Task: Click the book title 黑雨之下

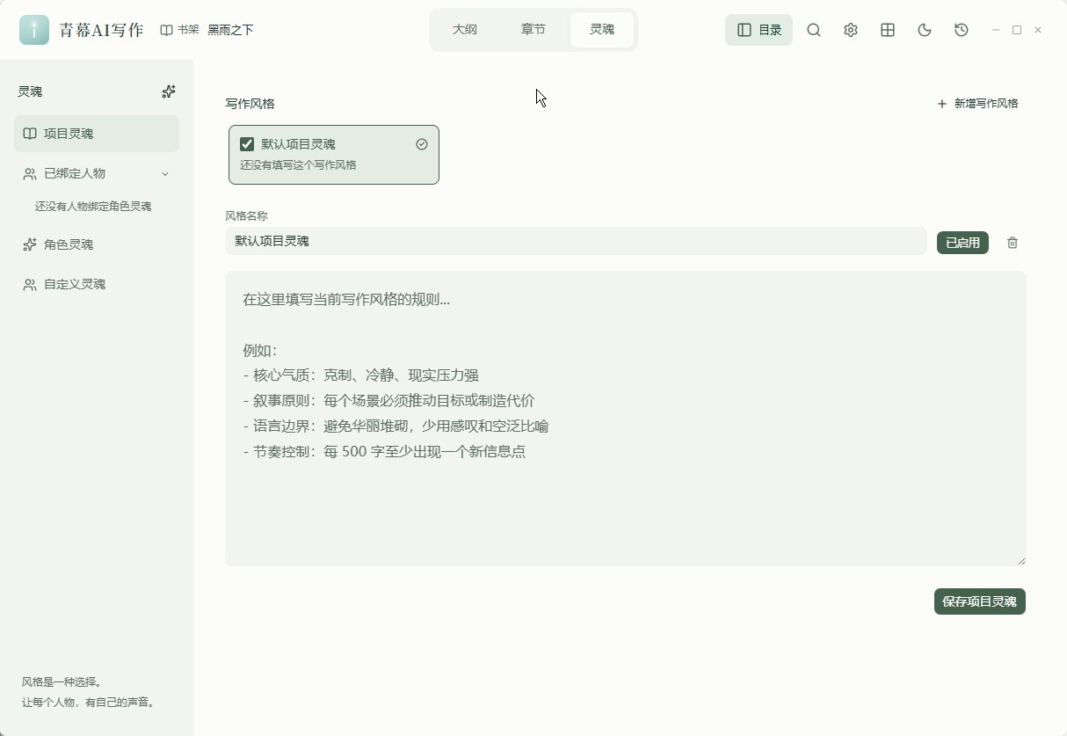Action: click(230, 30)
